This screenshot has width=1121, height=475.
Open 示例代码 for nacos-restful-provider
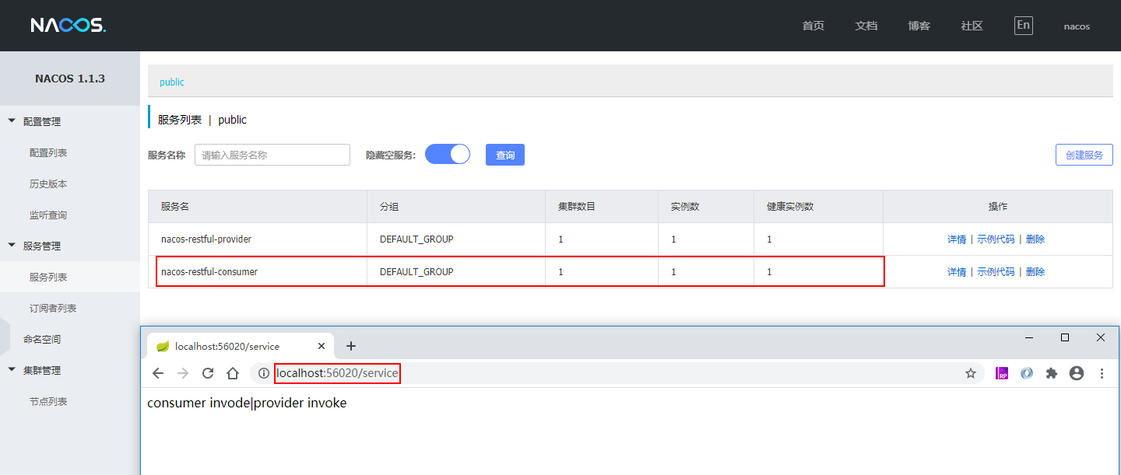tap(996, 239)
